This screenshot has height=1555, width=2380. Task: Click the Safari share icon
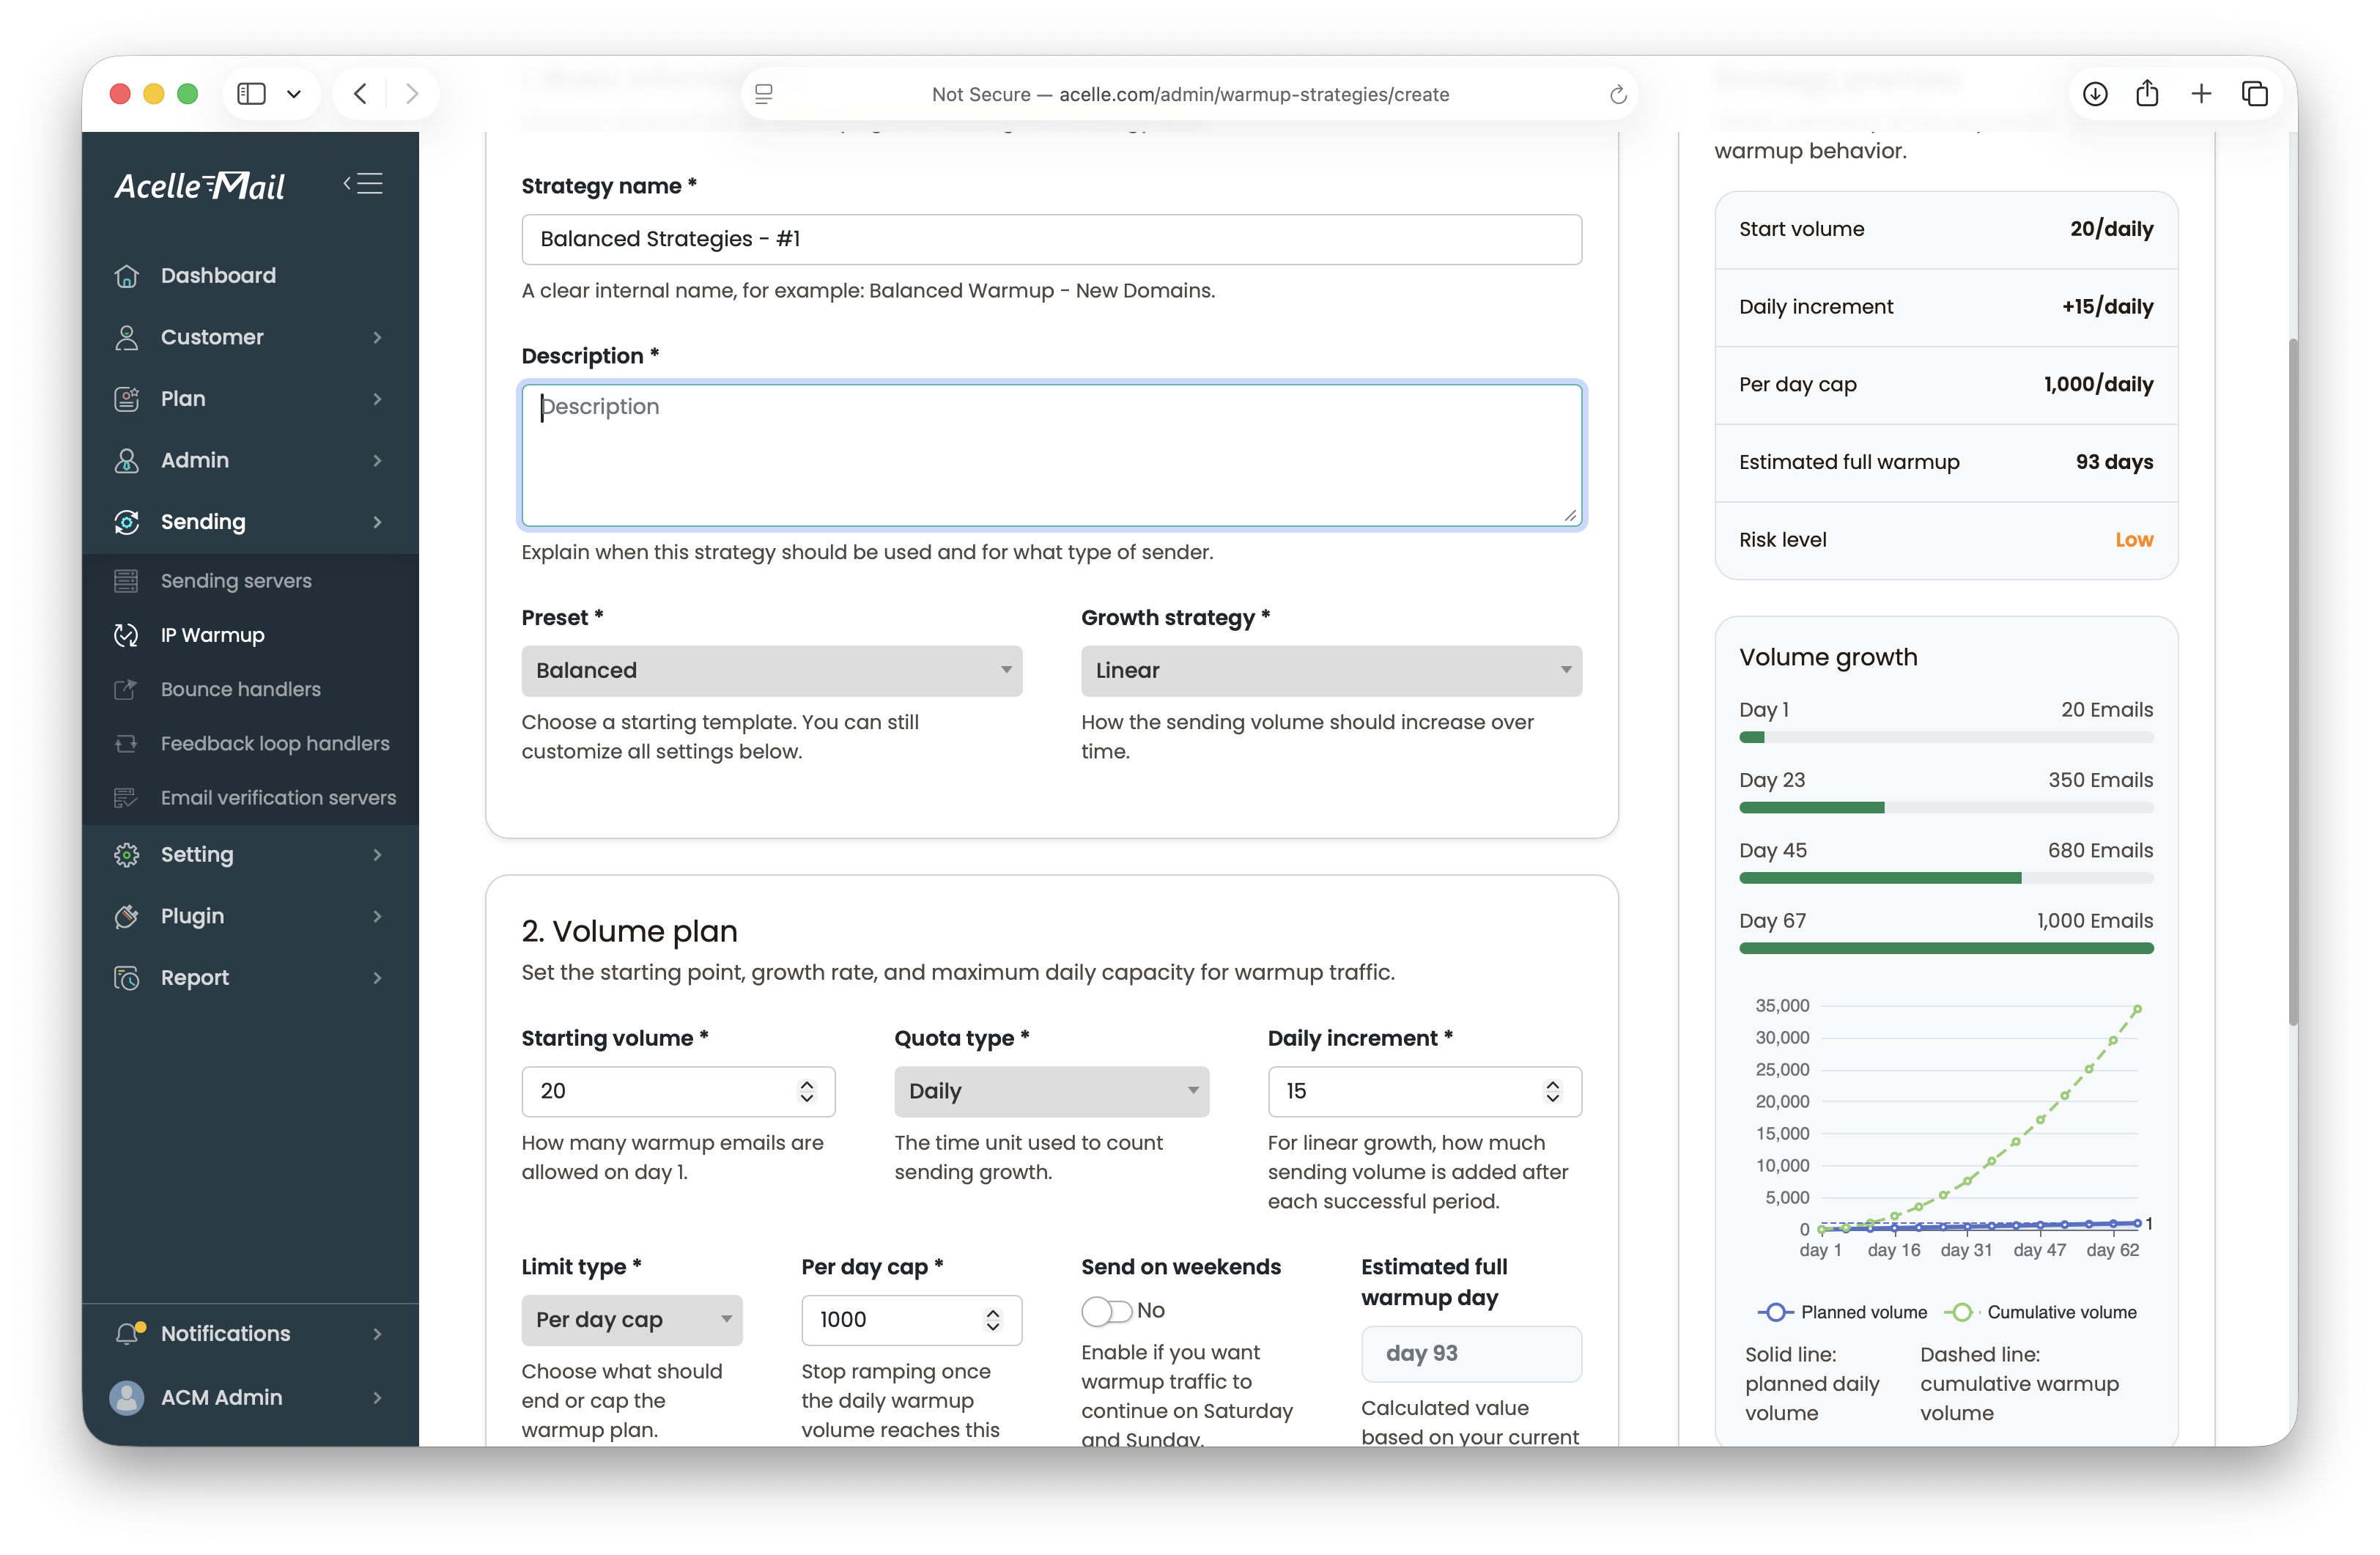tap(2148, 93)
